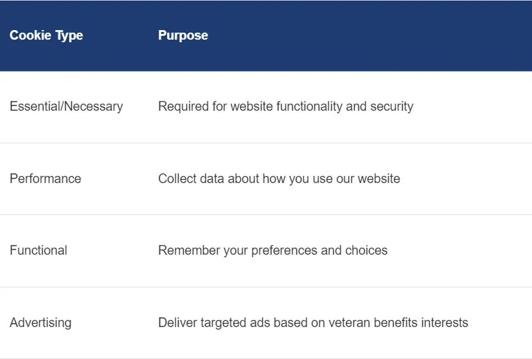Click the "Performance" cookie type cell
The height and width of the screenshot is (359, 532).
45,179
